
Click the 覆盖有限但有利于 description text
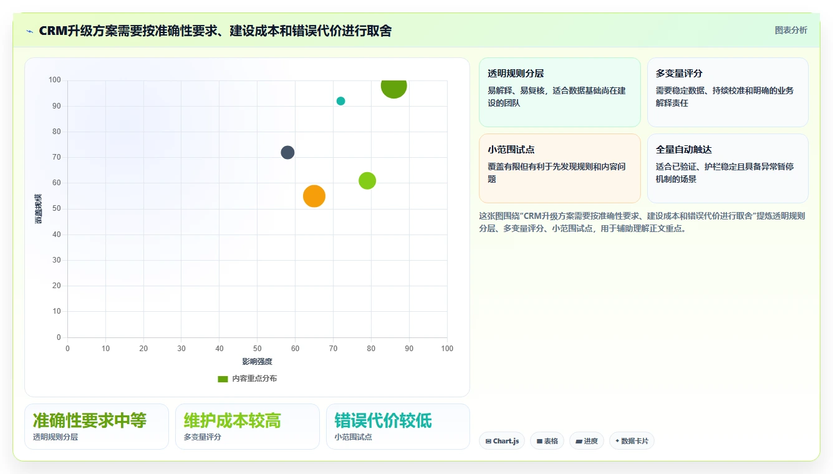[557, 173]
